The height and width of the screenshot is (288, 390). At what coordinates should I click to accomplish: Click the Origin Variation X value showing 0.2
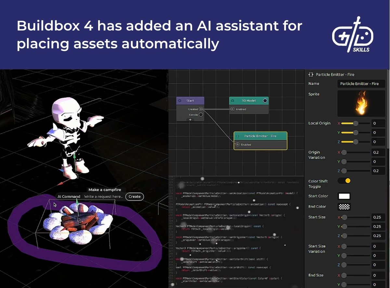378,152
